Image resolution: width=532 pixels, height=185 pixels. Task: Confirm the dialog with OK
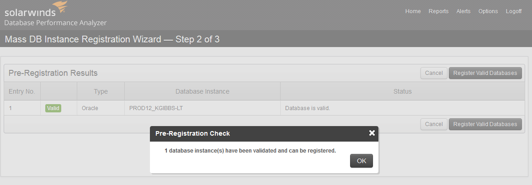362,161
